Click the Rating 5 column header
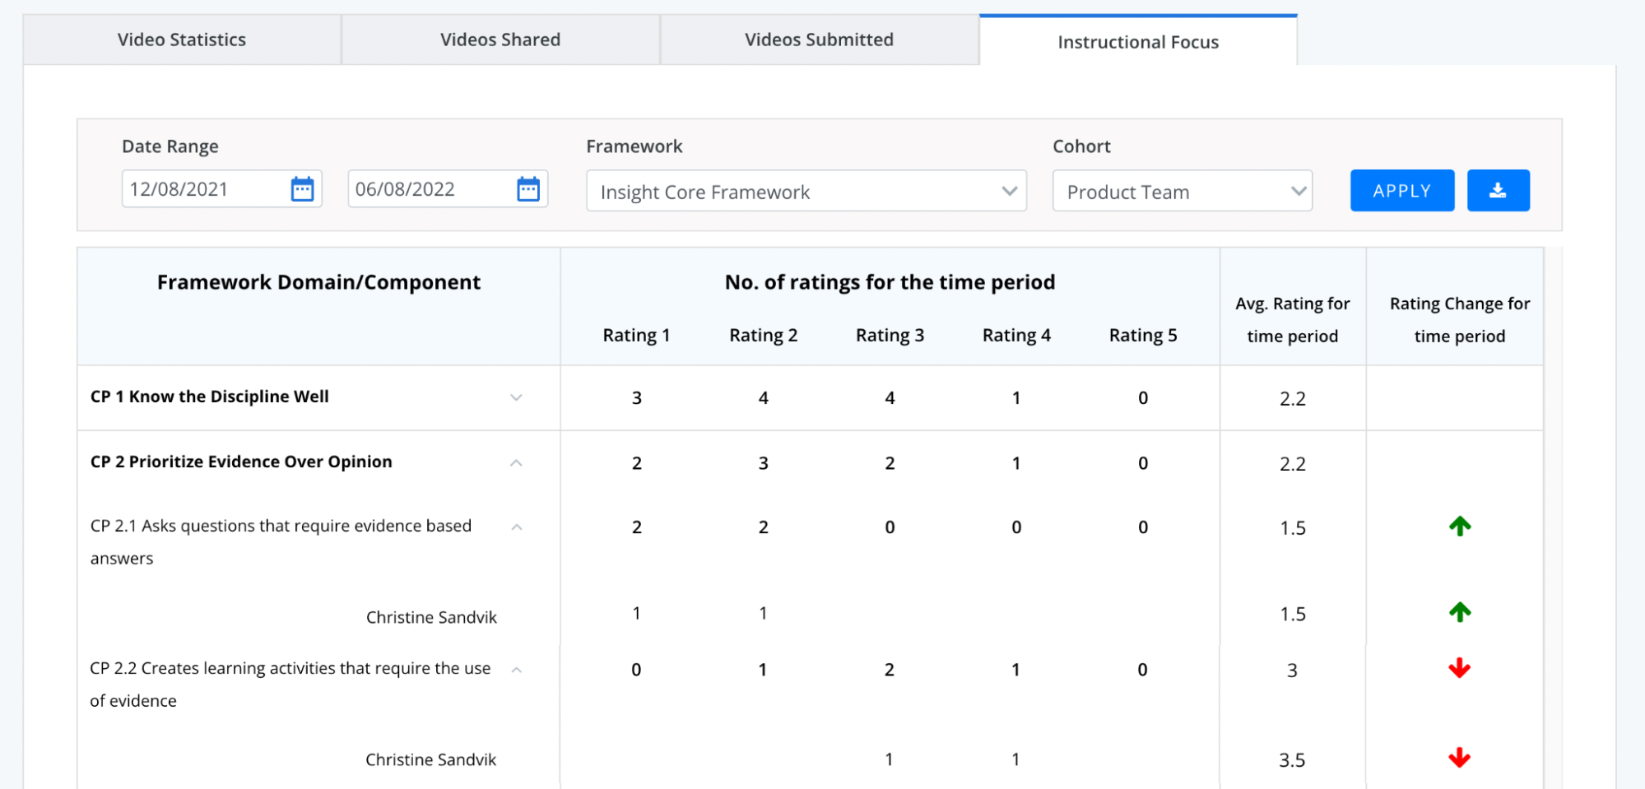 1143,335
